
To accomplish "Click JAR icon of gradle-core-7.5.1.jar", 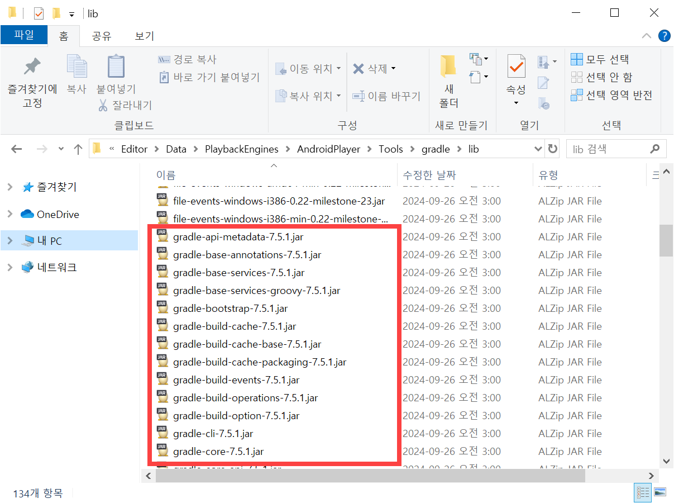I will tap(162, 451).
